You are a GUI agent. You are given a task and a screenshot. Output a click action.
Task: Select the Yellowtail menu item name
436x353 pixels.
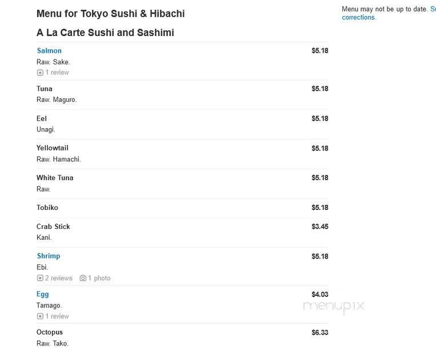[x=53, y=148]
